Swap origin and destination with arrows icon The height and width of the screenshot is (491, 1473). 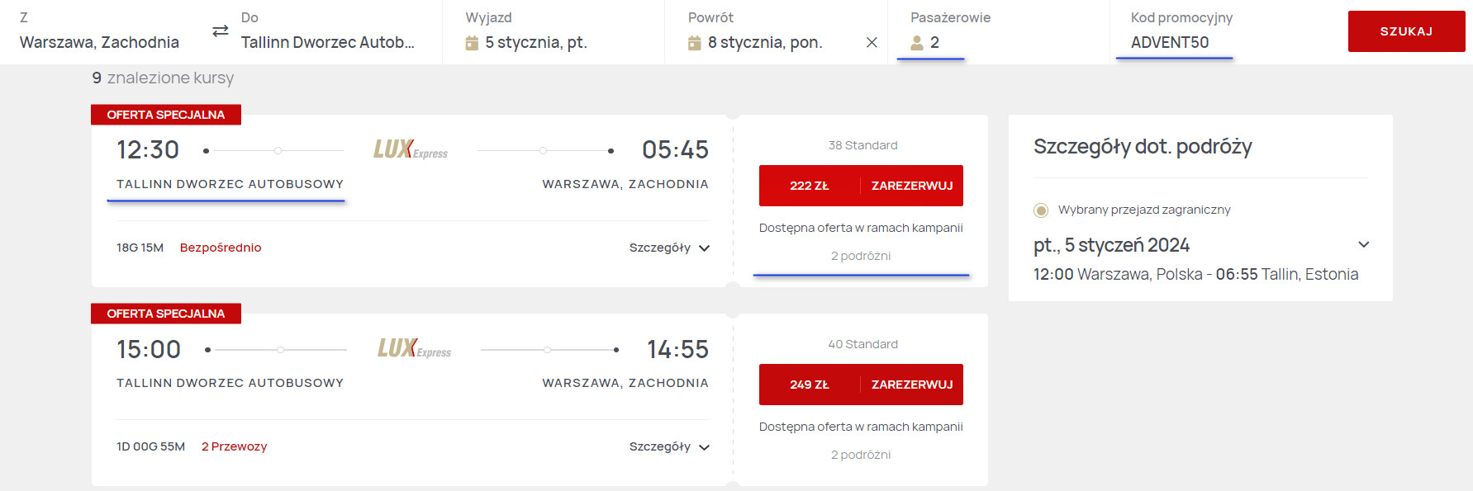[220, 31]
